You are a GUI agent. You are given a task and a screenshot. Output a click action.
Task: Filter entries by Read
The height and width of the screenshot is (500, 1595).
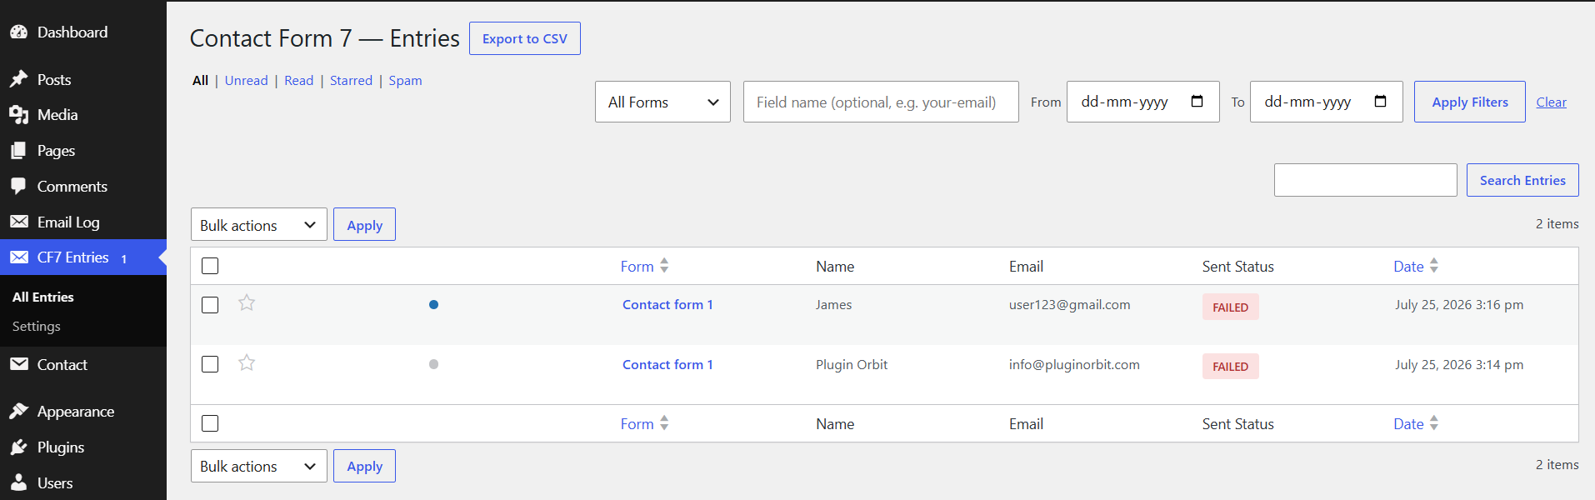click(298, 81)
